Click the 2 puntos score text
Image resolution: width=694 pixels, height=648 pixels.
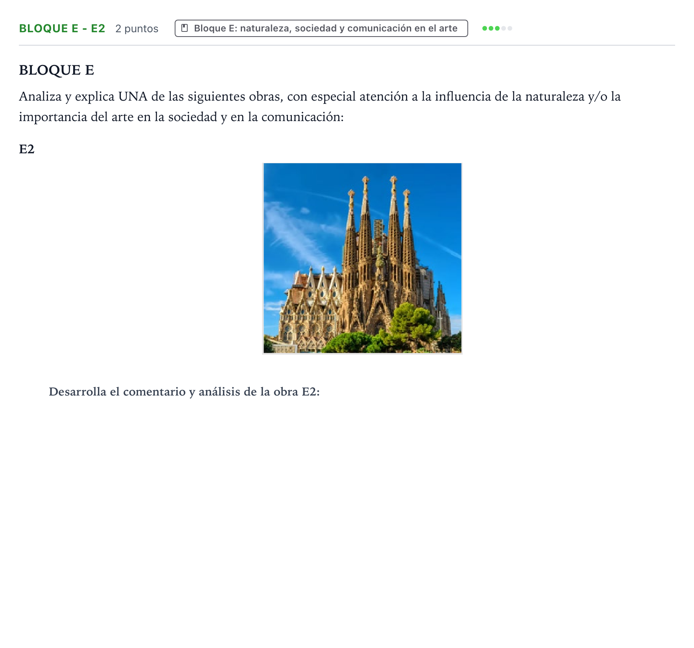[x=137, y=29]
